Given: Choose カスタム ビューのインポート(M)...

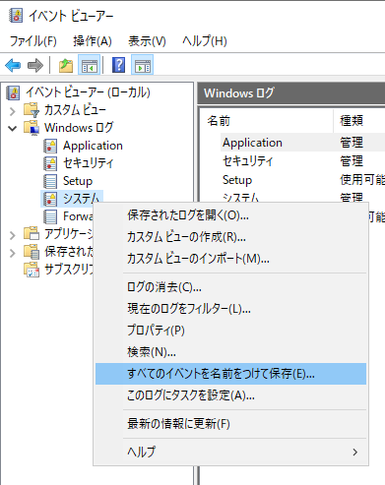Looking at the screenshot, I should tap(230, 259).
